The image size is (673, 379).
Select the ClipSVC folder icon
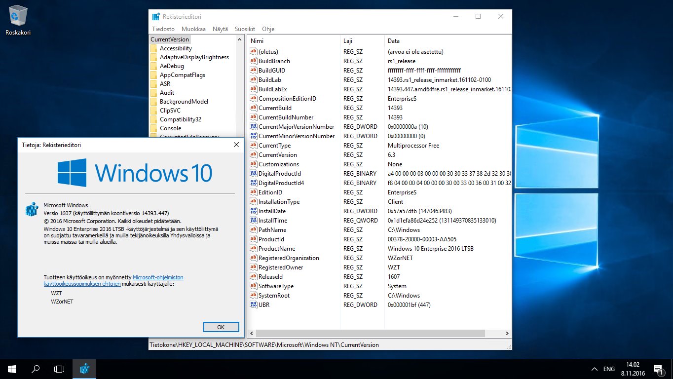point(153,111)
